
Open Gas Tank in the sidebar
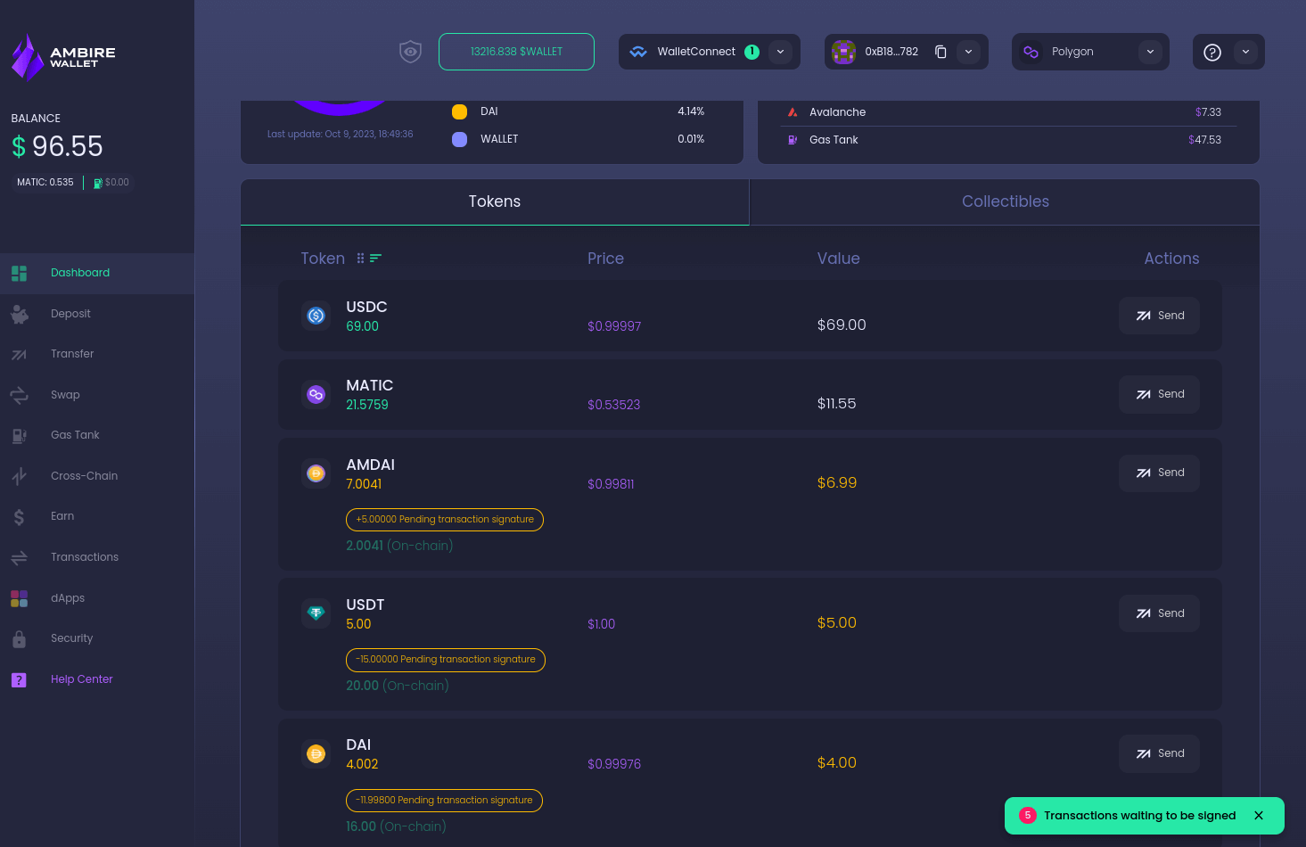97,436
